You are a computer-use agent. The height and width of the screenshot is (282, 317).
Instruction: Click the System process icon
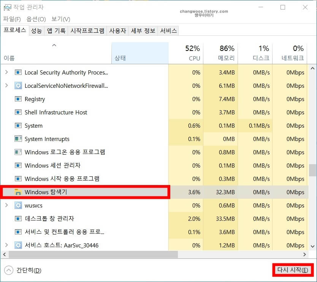[18, 125]
